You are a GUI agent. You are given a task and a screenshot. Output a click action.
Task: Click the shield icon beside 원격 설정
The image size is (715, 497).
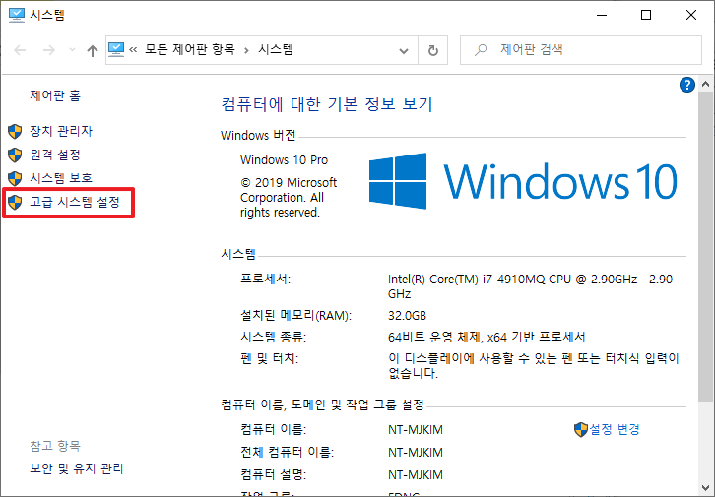[14, 155]
